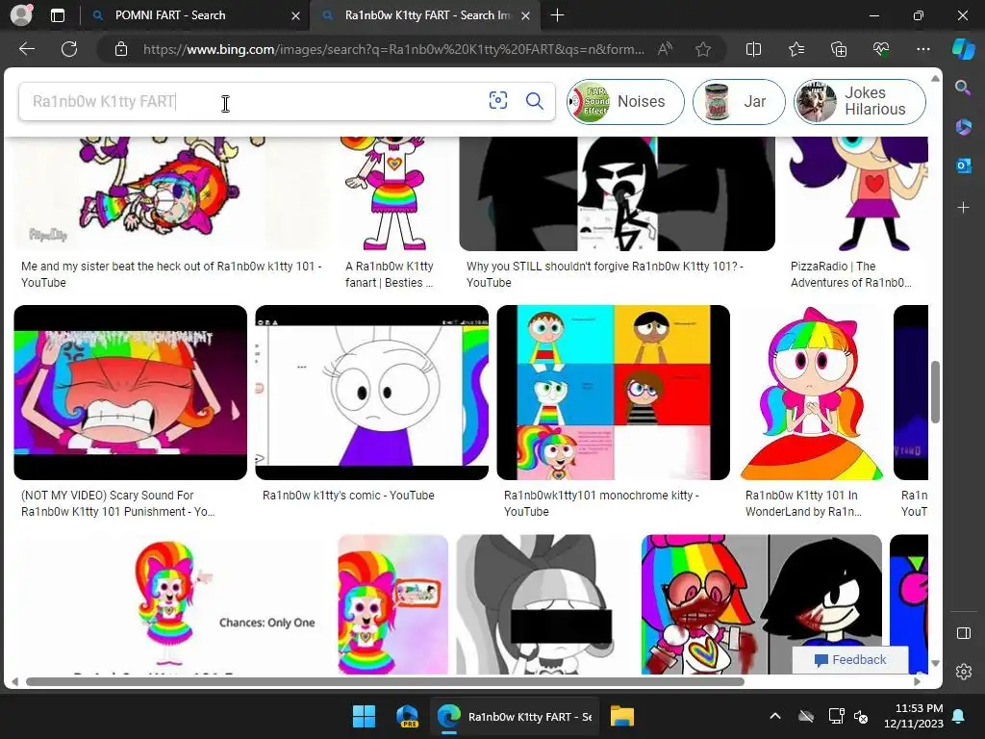
Task: Open "Me and my sister beat" link
Action: coord(171,274)
